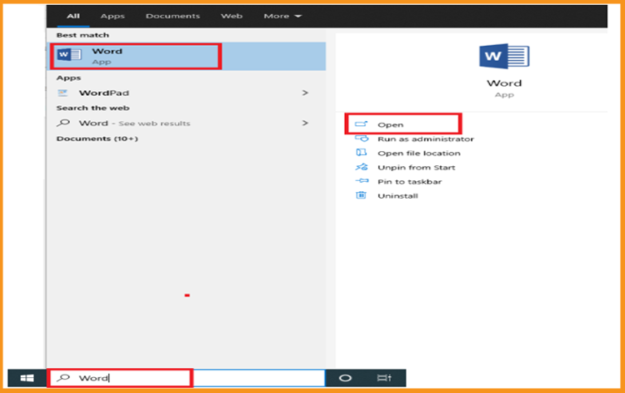This screenshot has height=393, width=625.
Task: Switch to the All tab
Action: pos(73,16)
